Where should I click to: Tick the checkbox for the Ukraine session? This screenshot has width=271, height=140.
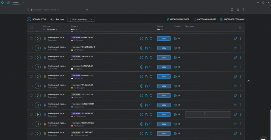tap(31, 48)
